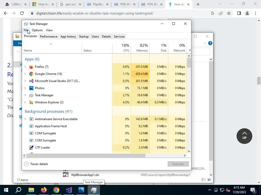Screen dimensions: 261x195
Task: Select WpfBrowserApp1.sln in File Explorer
Action: 85,175
